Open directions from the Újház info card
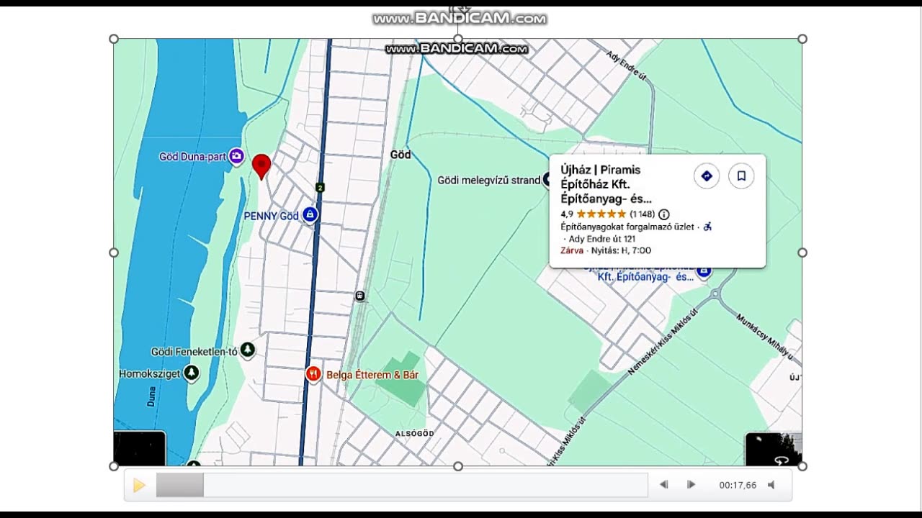922x518 pixels. (x=707, y=176)
